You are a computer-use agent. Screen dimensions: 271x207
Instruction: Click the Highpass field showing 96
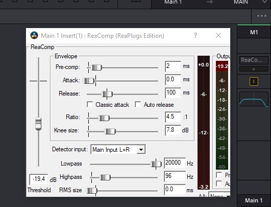tap(175, 176)
